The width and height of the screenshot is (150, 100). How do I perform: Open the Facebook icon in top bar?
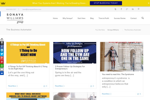[121, 9]
